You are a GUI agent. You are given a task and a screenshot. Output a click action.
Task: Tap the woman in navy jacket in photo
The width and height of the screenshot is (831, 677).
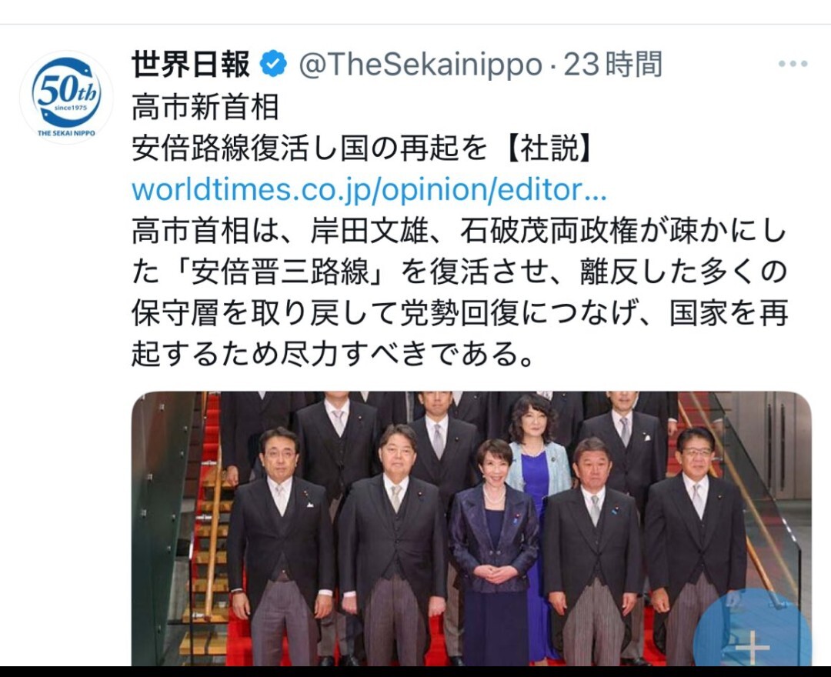(493, 551)
